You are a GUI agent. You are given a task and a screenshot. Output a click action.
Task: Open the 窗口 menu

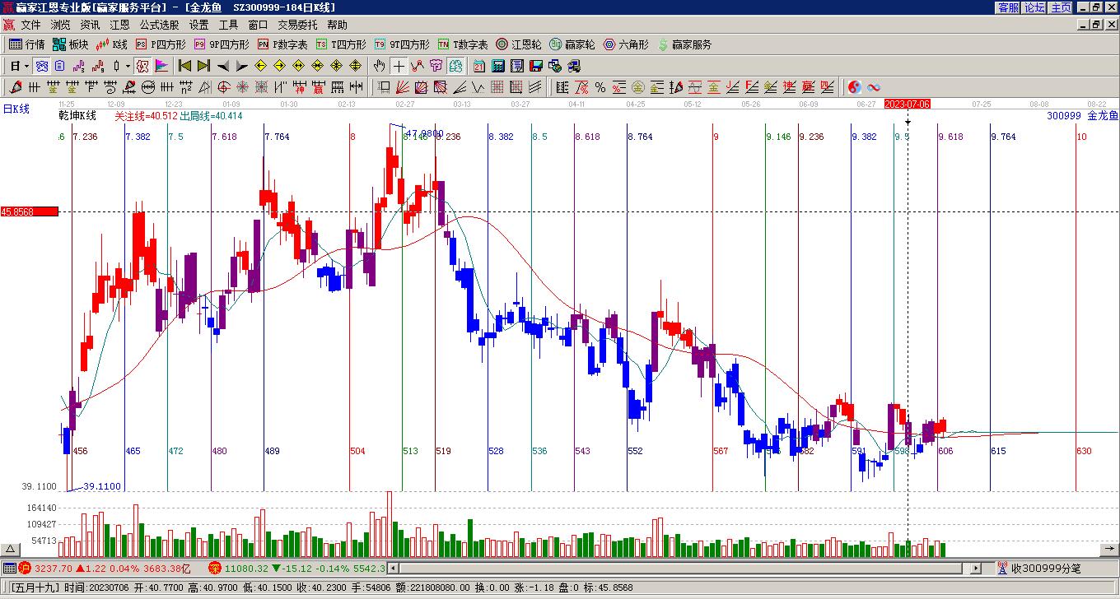point(258,26)
